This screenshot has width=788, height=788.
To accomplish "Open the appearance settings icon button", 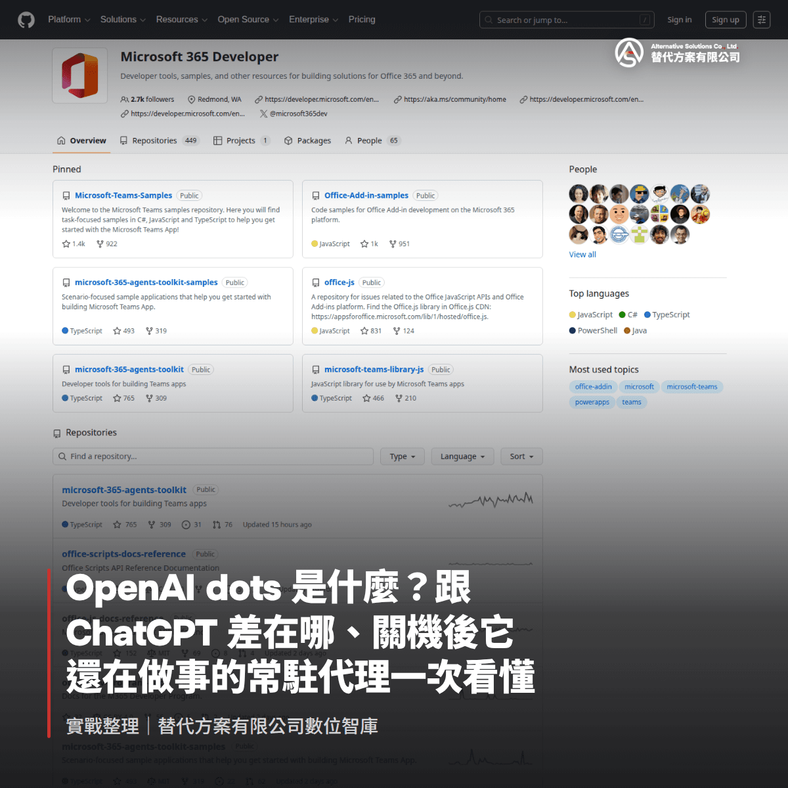I will (x=762, y=20).
